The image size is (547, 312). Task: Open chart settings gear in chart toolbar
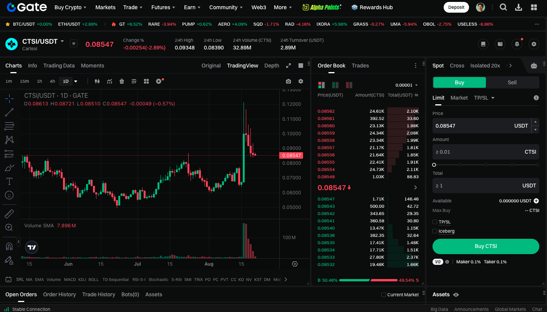click(x=301, y=81)
